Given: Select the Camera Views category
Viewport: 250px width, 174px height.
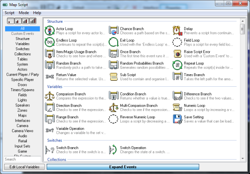Looking at the screenshot, I should pyautogui.click(x=23, y=131).
